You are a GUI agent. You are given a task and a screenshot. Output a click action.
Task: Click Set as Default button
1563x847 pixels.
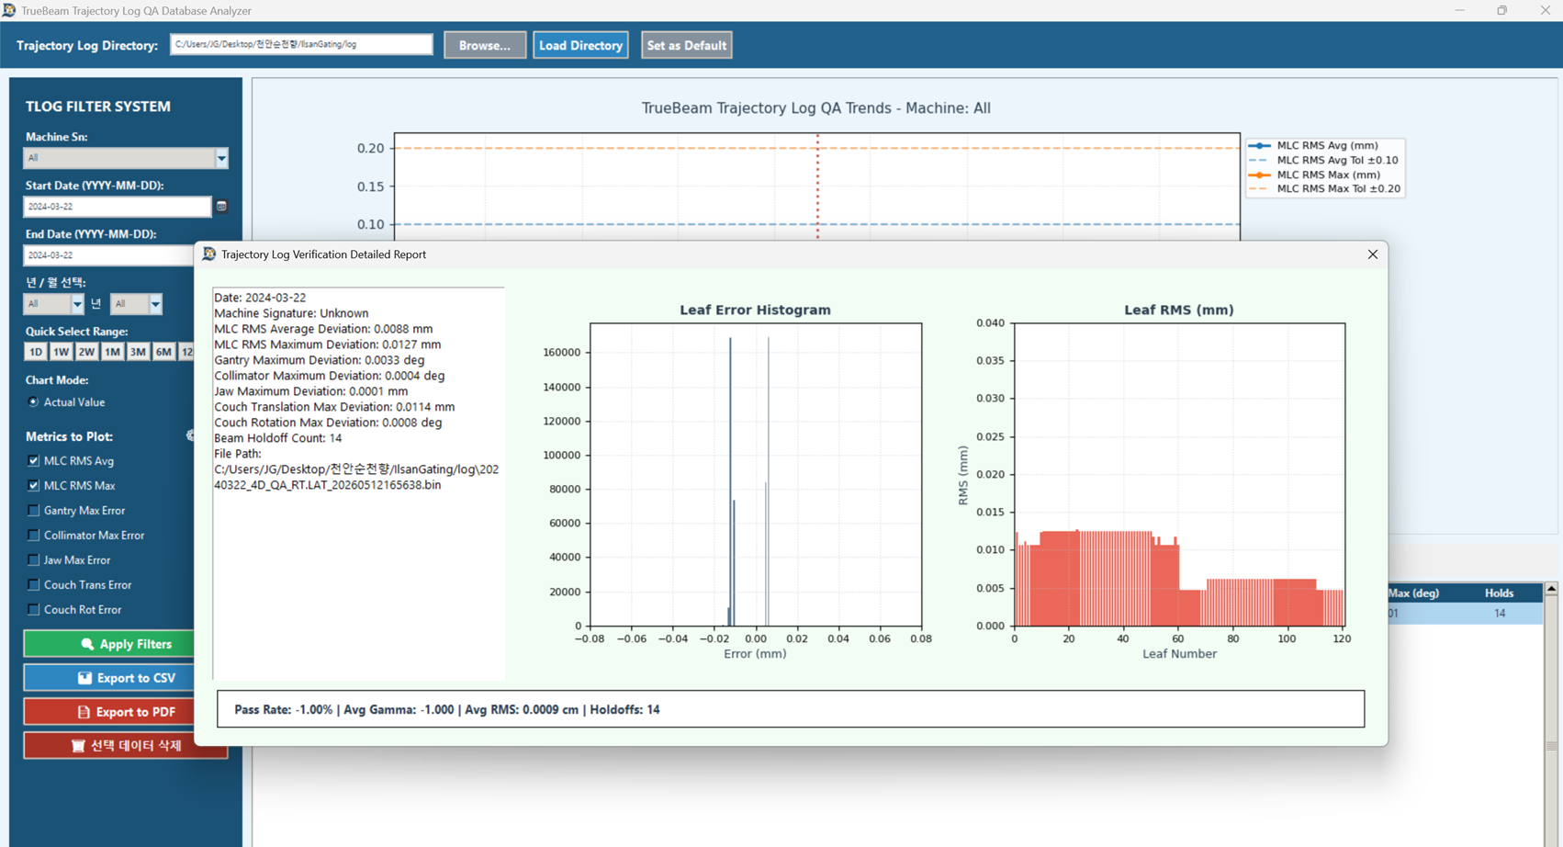[x=686, y=45]
